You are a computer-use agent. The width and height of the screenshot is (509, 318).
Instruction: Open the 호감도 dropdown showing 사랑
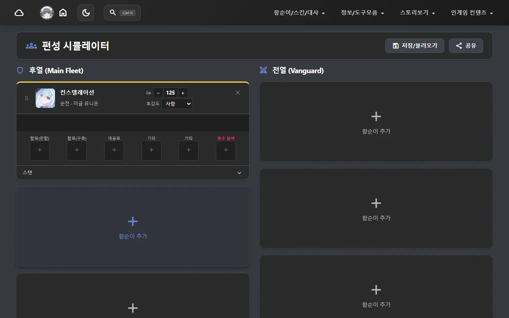coord(177,104)
